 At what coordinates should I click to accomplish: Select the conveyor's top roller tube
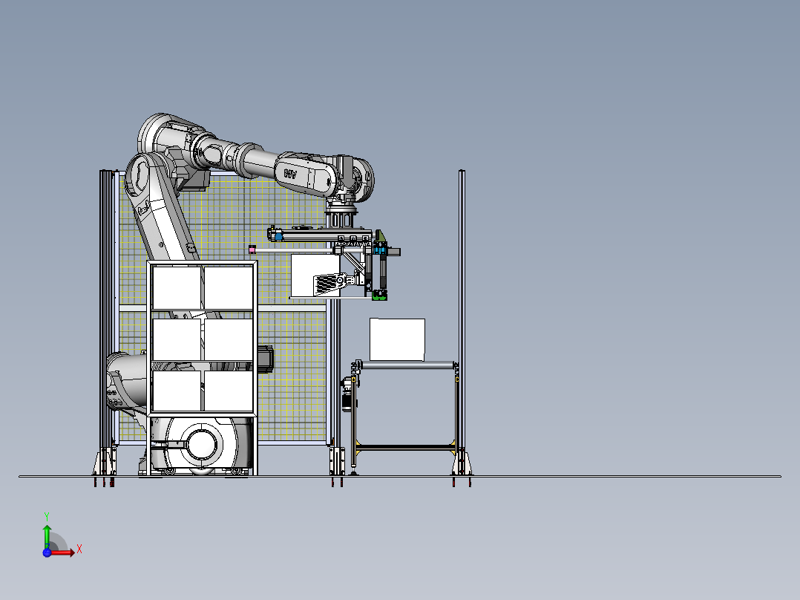coord(407,365)
